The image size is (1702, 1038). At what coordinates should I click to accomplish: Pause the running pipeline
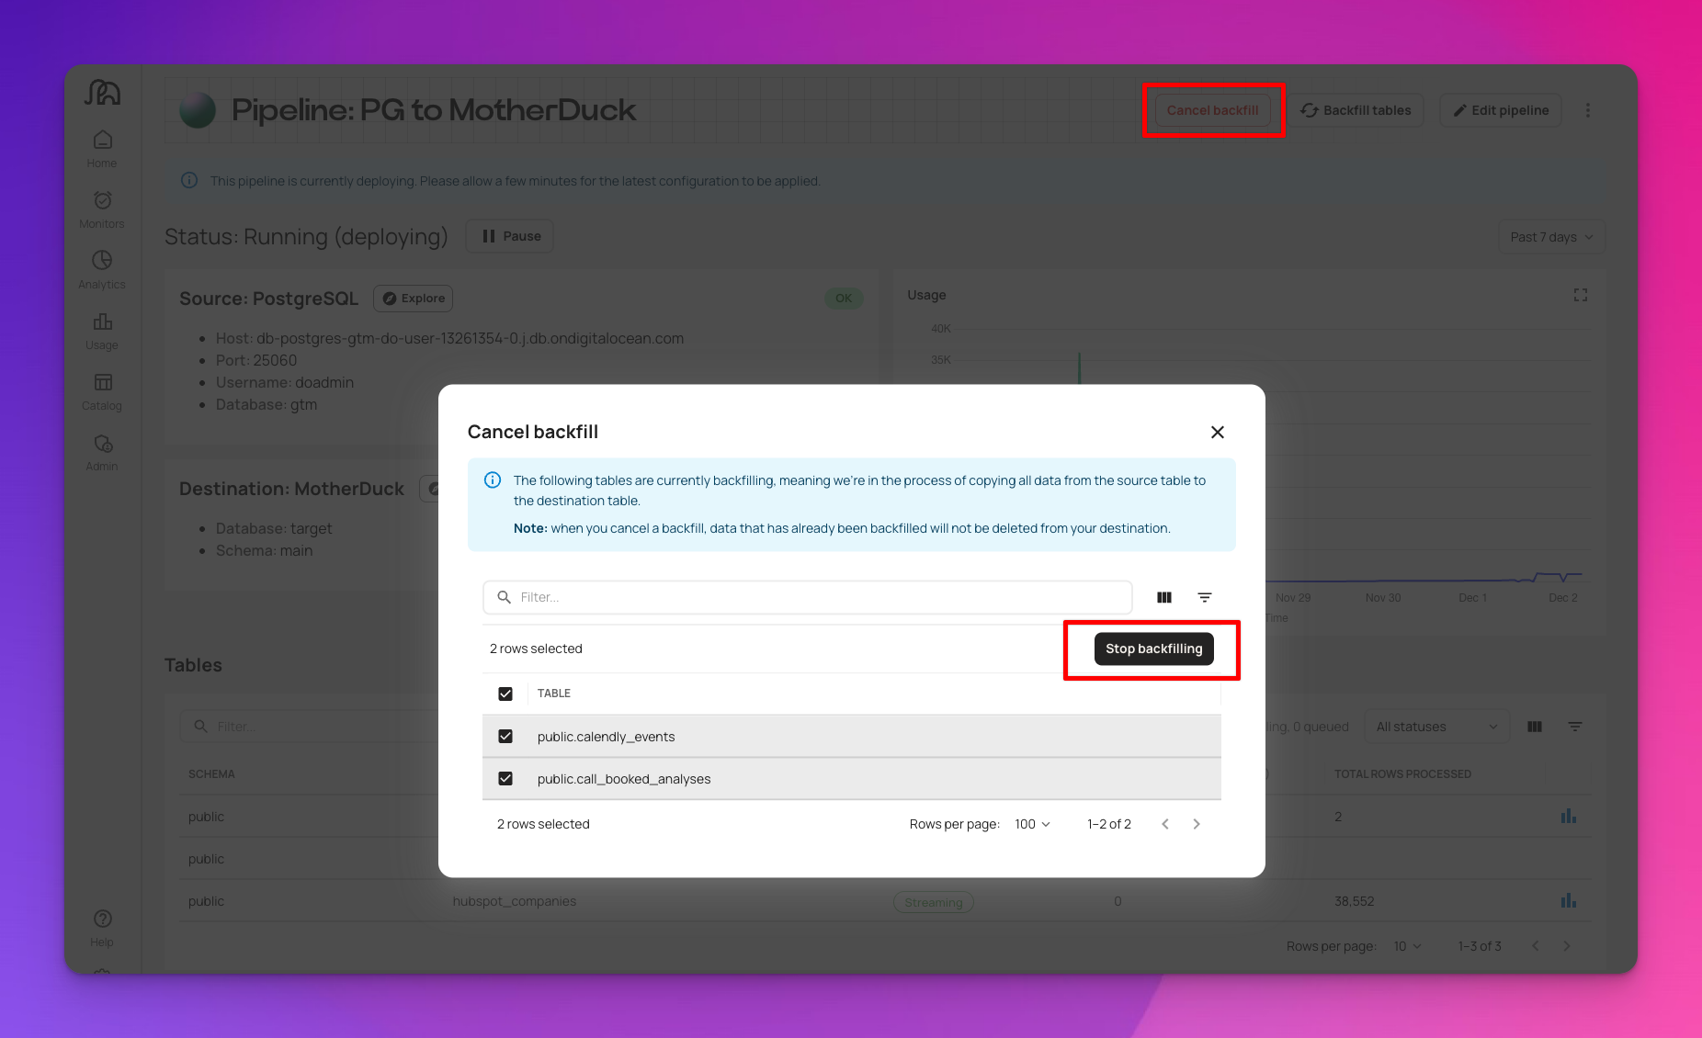pos(510,236)
